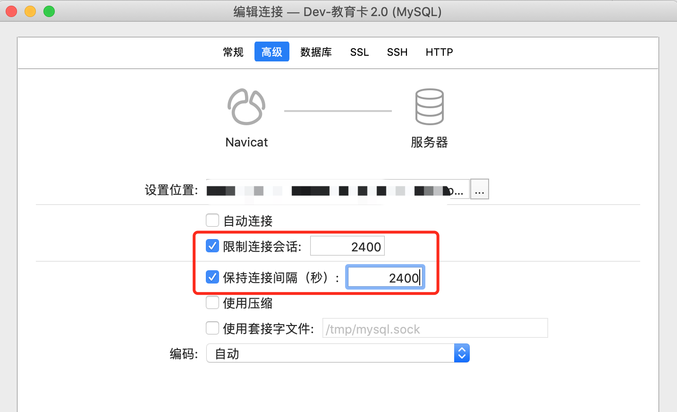Open the 数据库 tab
The image size is (677, 412).
316,52
